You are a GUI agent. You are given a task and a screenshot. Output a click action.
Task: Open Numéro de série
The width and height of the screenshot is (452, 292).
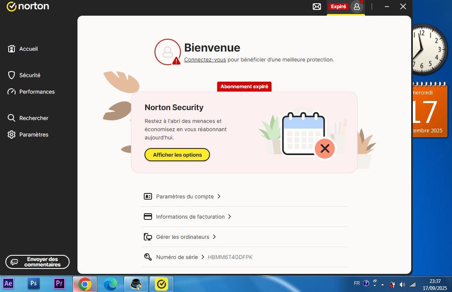pyautogui.click(x=177, y=257)
